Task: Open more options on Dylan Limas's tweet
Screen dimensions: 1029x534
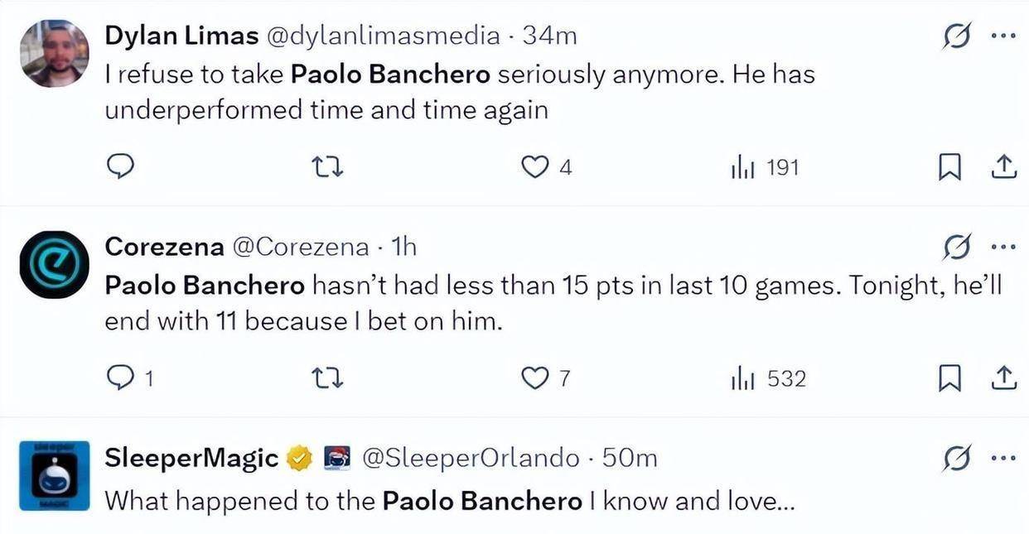Action: 1002,36
